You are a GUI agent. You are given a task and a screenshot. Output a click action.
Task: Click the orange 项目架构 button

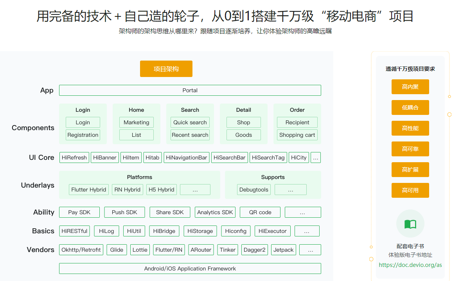pos(166,69)
